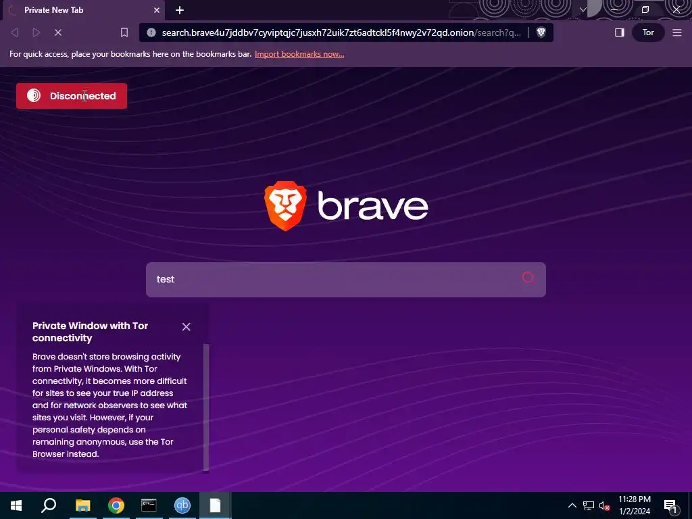Click the onion URL address bar
692x519 pixels.
pyautogui.click(x=341, y=32)
